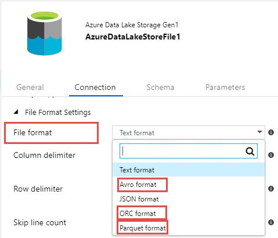Click the info icon next to Column delimiter
This screenshot has width=278, height=238.
point(271,155)
